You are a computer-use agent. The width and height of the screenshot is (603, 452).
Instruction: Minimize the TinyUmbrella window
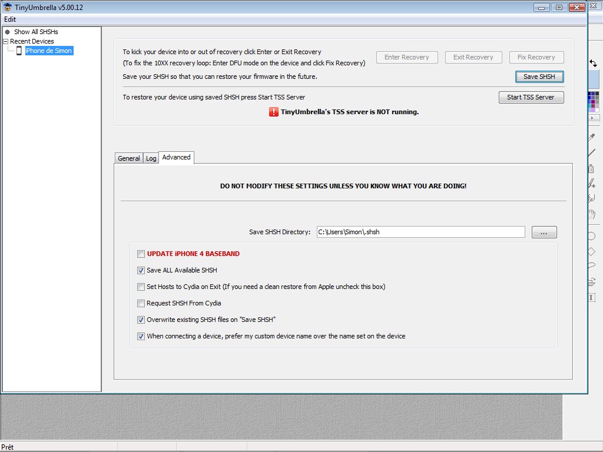542,7
